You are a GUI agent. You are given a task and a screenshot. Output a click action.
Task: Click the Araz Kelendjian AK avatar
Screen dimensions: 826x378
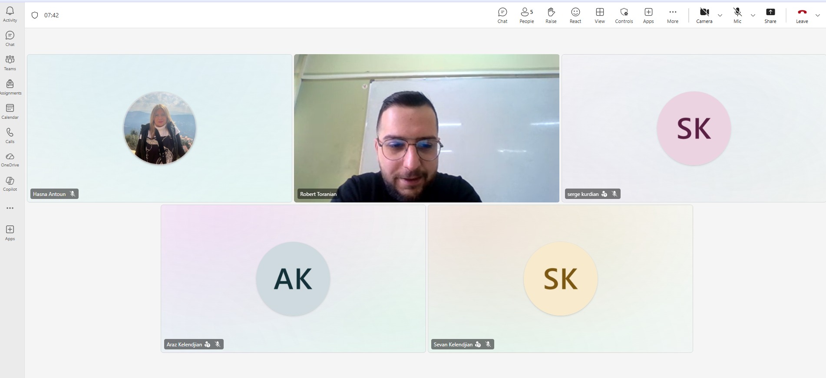click(x=293, y=279)
